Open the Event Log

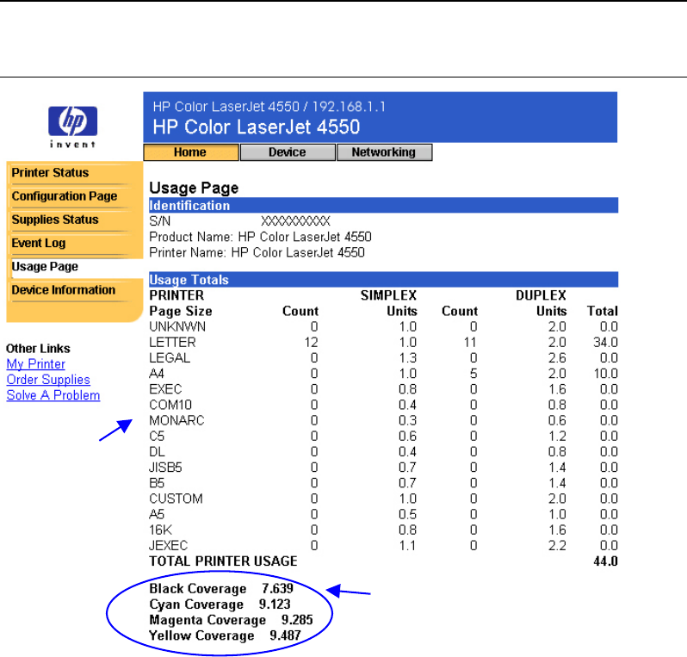(39, 243)
